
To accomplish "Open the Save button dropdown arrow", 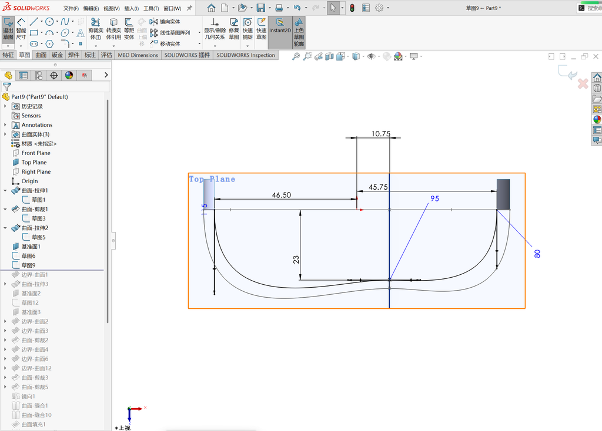I will (269, 8).
